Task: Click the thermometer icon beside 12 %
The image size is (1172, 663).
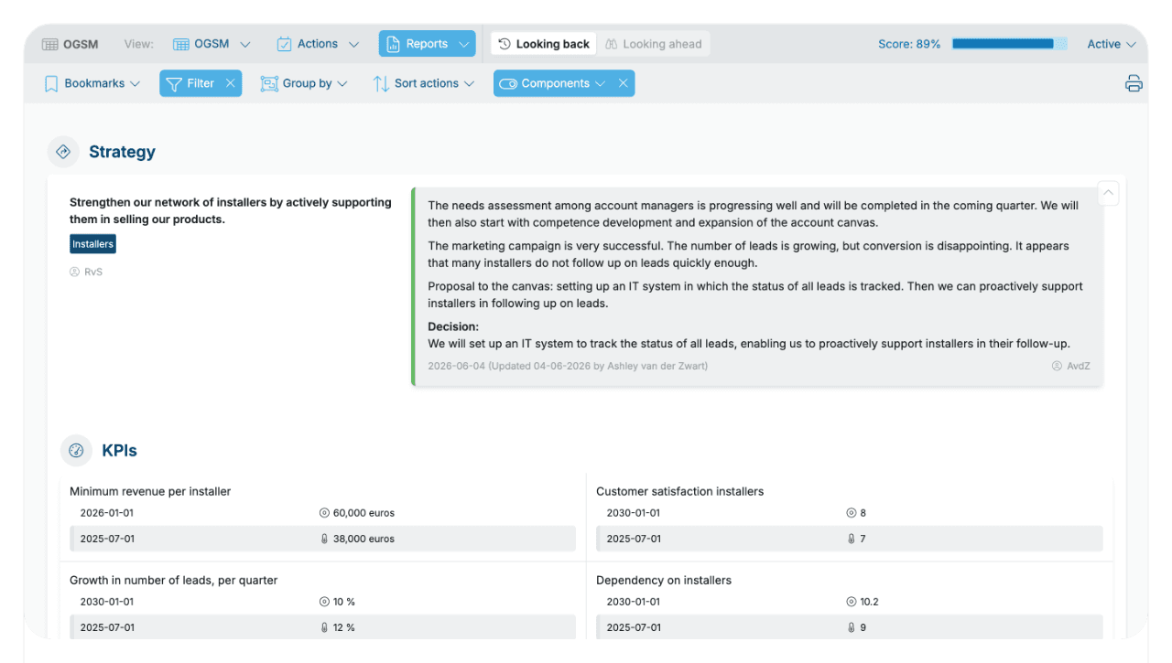Action: pyautogui.click(x=324, y=627)
